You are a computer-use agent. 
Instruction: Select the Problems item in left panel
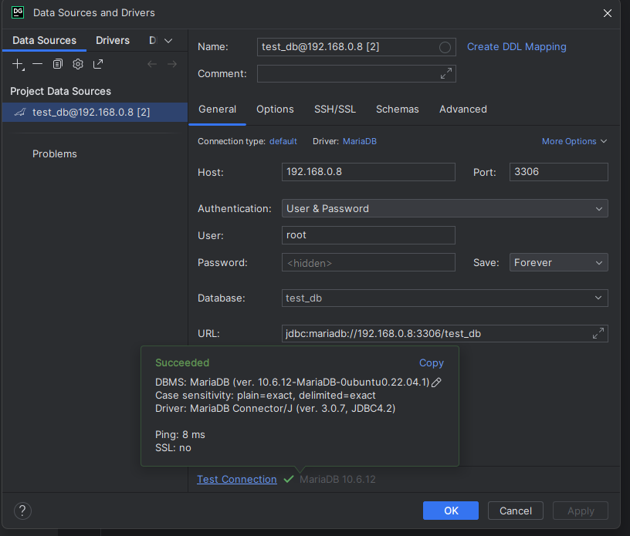(x=55, y=153)
